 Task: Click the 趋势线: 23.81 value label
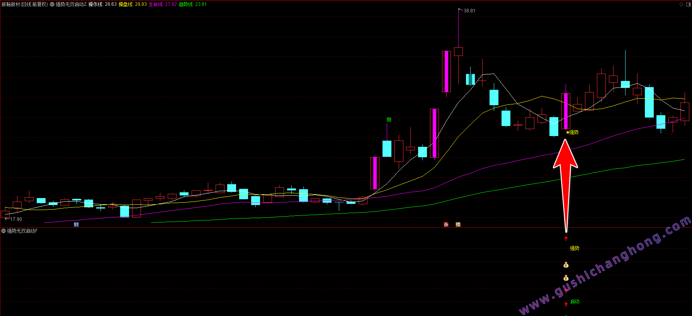[193, 4]
